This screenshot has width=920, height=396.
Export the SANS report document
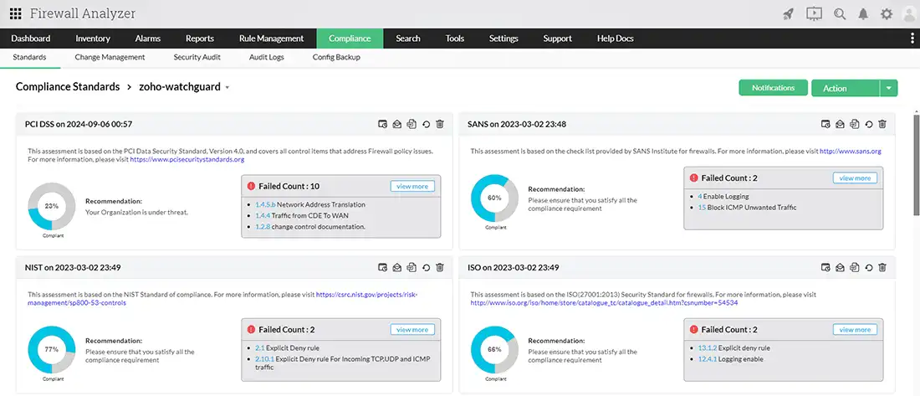[855, 124]
